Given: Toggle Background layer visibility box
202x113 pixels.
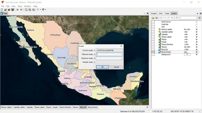Looking at the screenshot, I should (197, 54).
